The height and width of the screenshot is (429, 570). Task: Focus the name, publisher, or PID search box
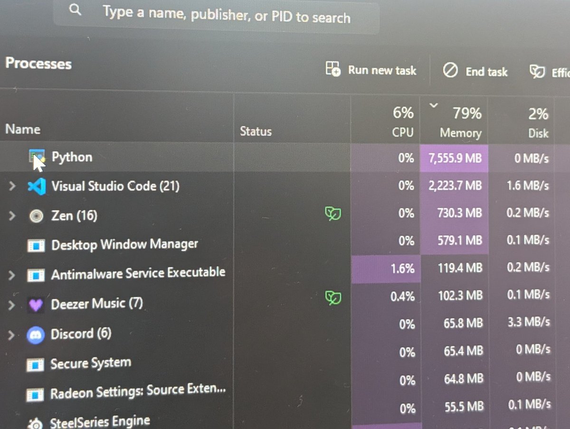coord(216,15)
